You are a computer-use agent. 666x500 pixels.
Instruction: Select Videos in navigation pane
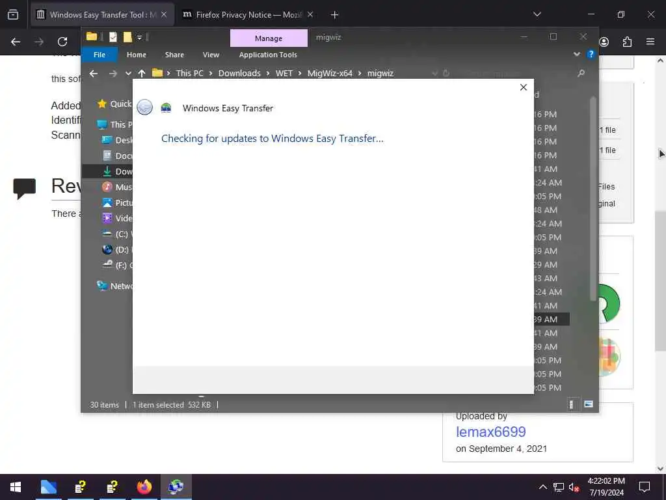pyautogui.click(x=117, y=218)
